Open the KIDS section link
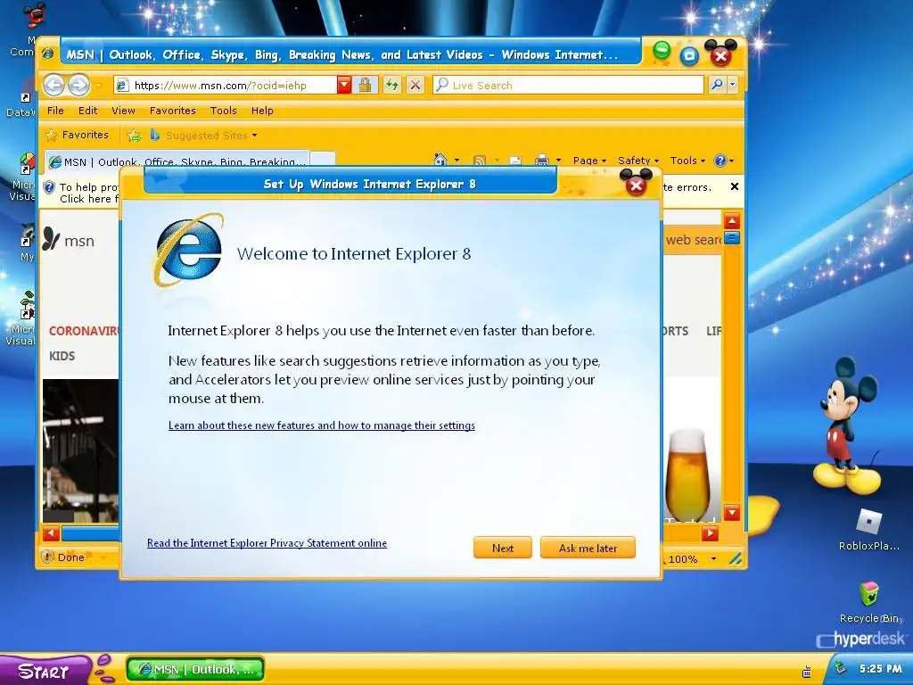The height and width of the screenshot is (685, 913). coord(62,356)
